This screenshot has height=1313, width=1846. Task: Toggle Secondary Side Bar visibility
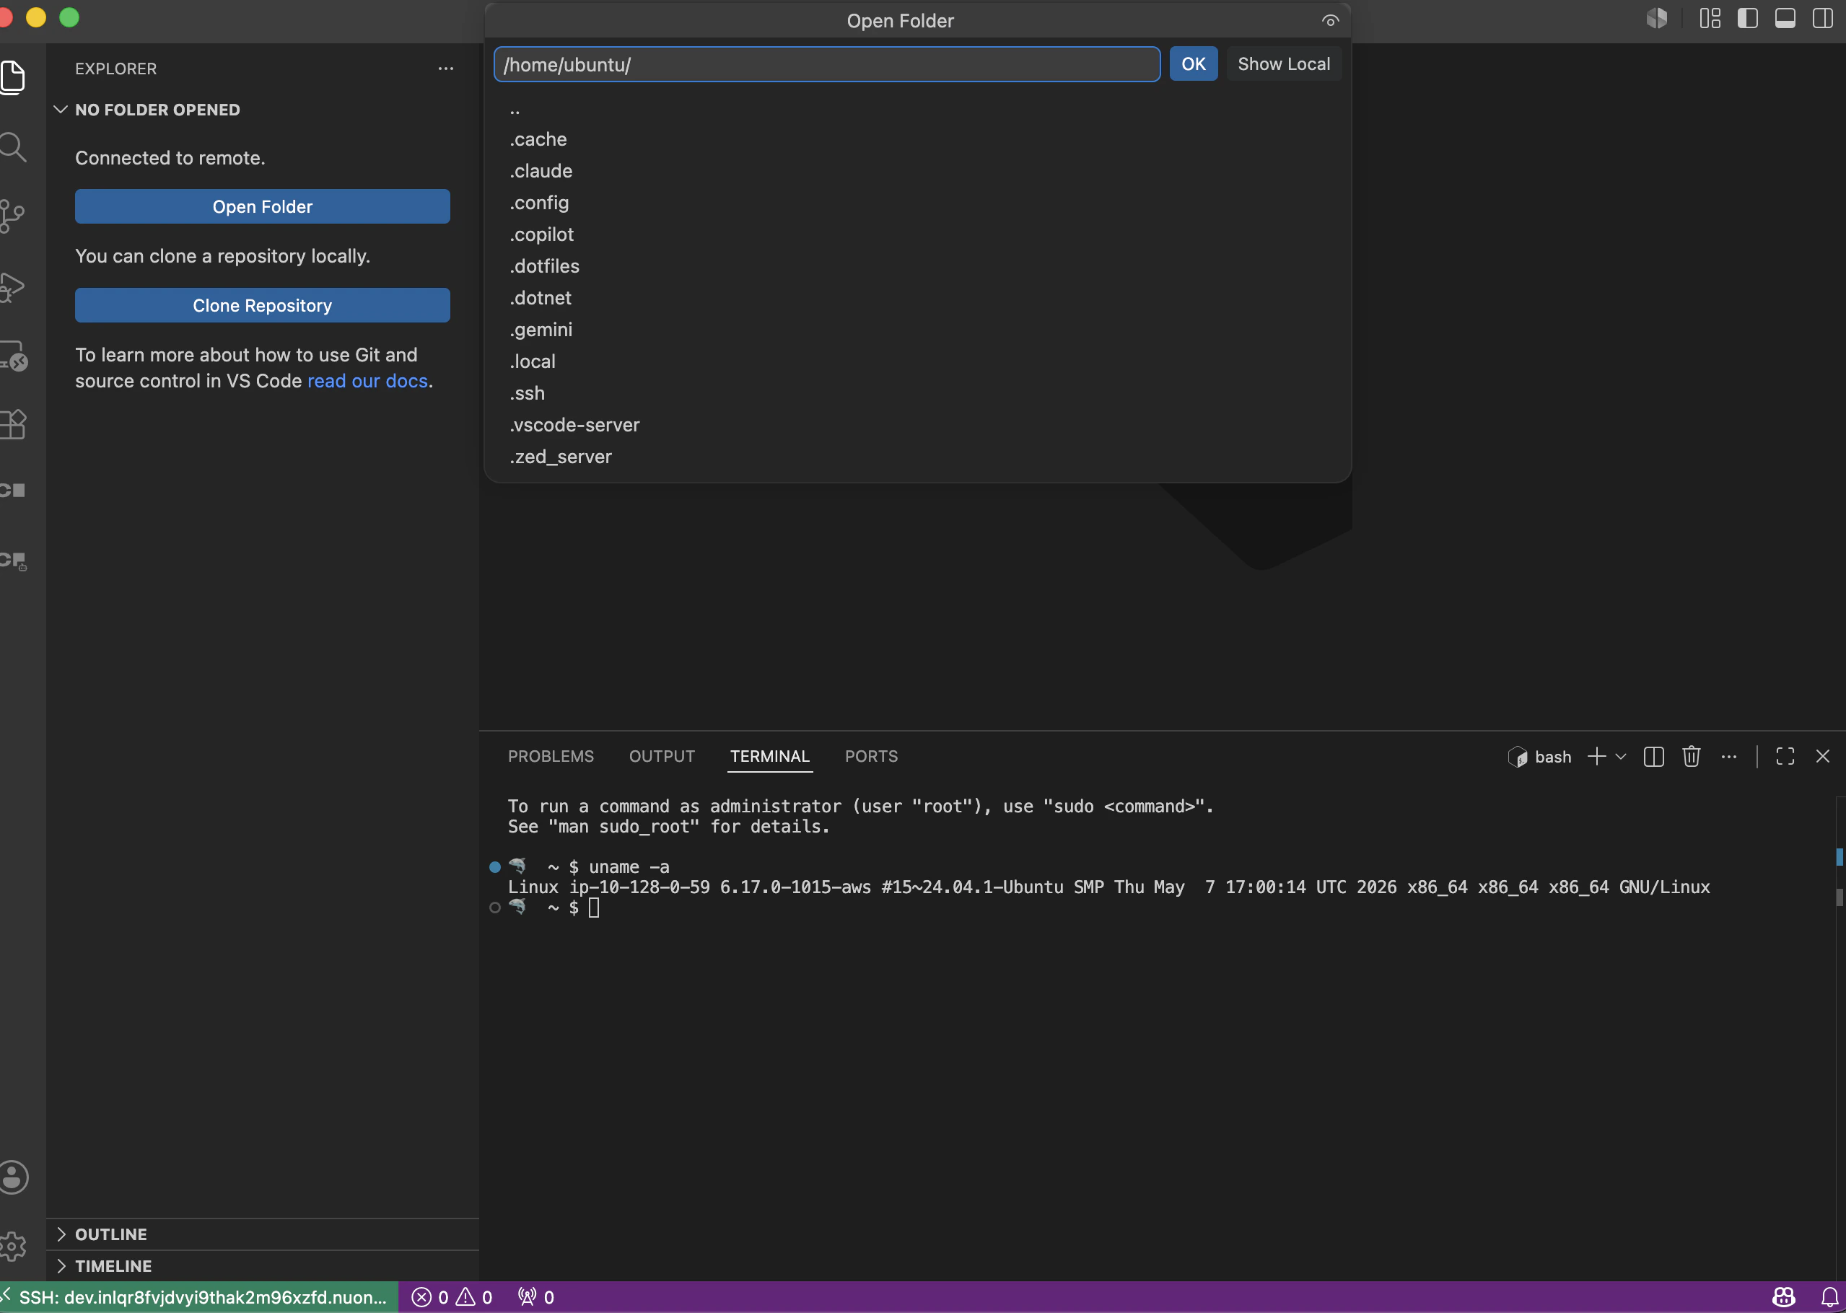pyautogui.click(x=1823, y=18)
